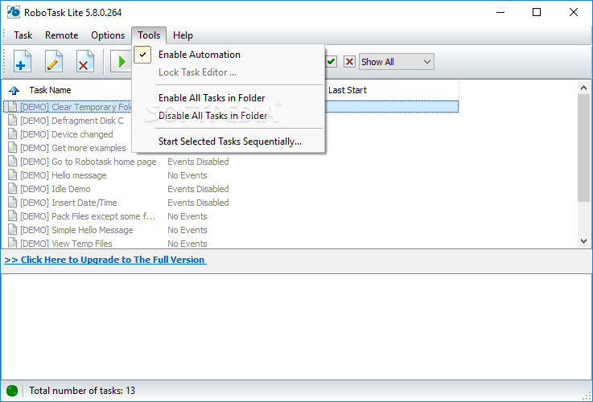Minimize the RoboTask Lite window
This screenshot has width=593, height=402.
pos(500,12)
